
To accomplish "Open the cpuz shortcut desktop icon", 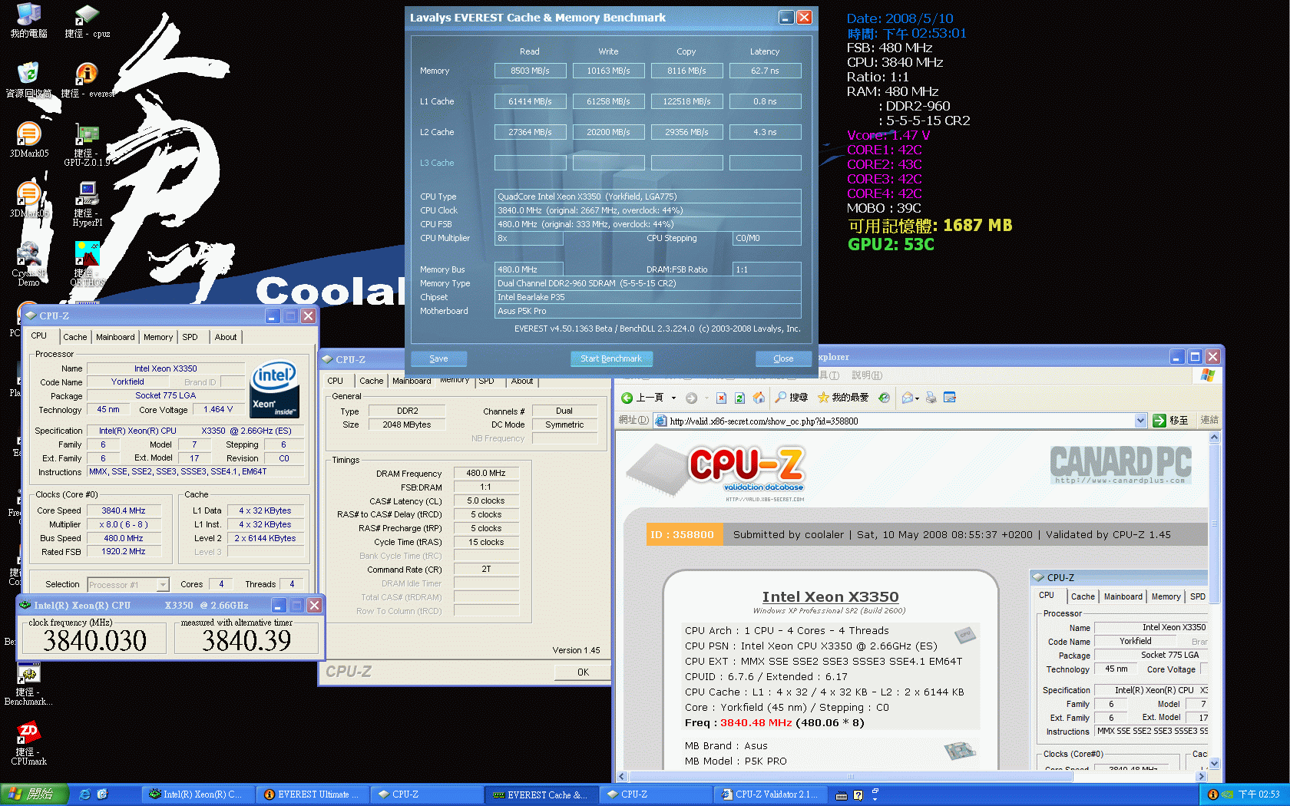I will tap(87, 21).
